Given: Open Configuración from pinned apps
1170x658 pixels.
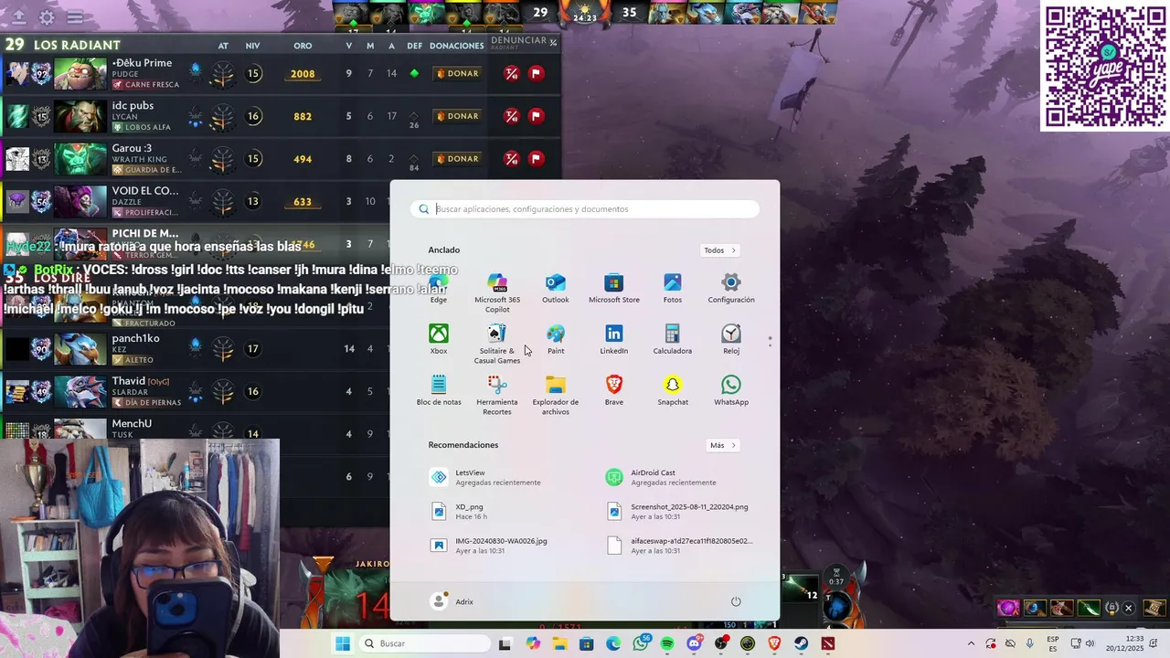Looking at the screenshot, I should [x=731, y=289].
